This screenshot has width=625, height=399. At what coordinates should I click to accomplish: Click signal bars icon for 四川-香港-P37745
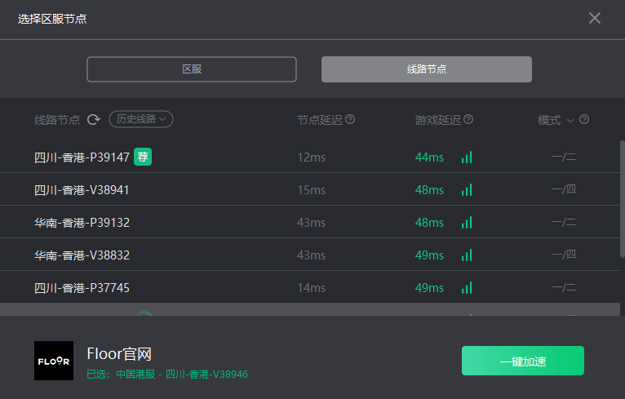tap(467, 288)
